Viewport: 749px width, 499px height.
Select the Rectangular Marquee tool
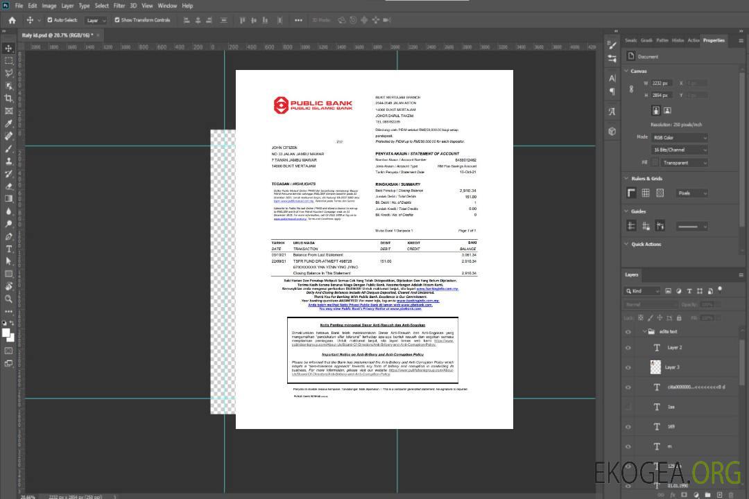8,61
